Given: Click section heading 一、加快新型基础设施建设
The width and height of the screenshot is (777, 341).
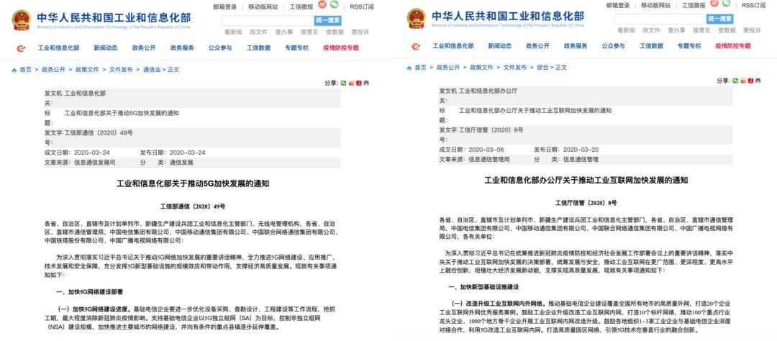Looking at the screenshot, I should click(x=483, y=288).
